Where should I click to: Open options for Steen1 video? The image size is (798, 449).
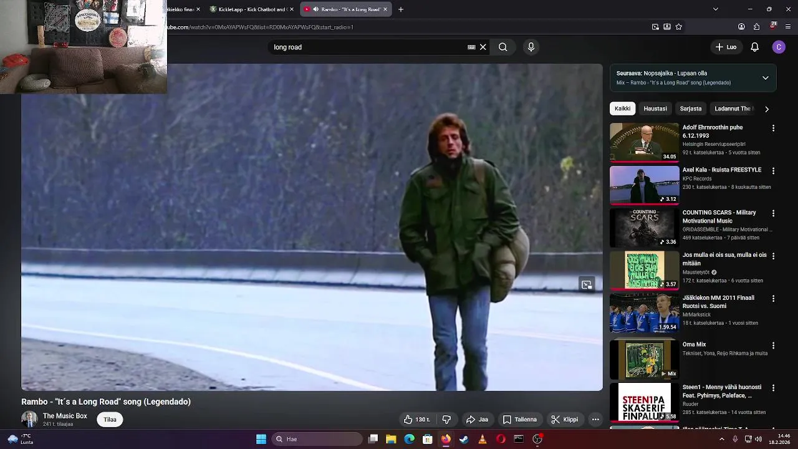pyautogui.click(x=773, y=387)
